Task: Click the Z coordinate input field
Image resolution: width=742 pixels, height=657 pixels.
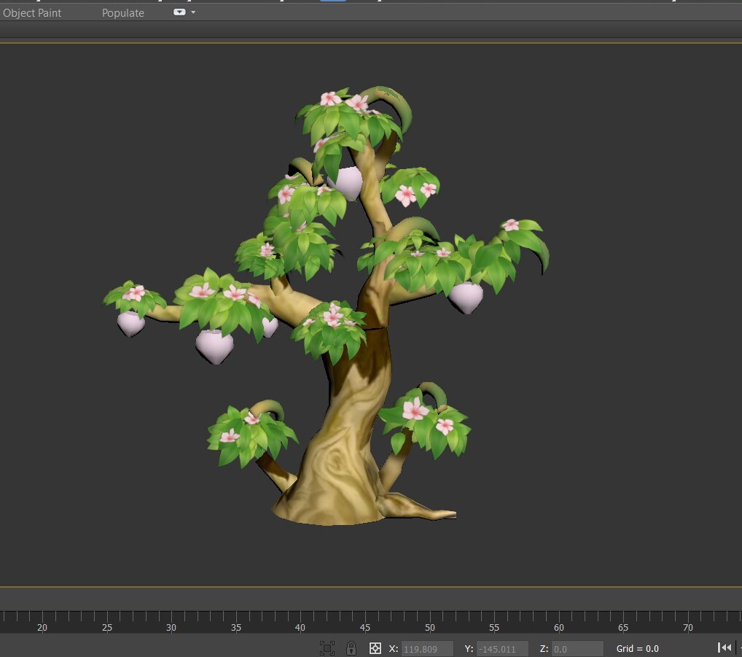Action: click(x=577, y=648)
